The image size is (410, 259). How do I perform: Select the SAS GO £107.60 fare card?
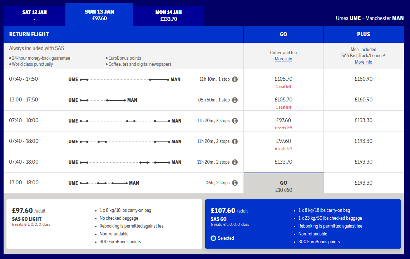click(x=303, y=224)
